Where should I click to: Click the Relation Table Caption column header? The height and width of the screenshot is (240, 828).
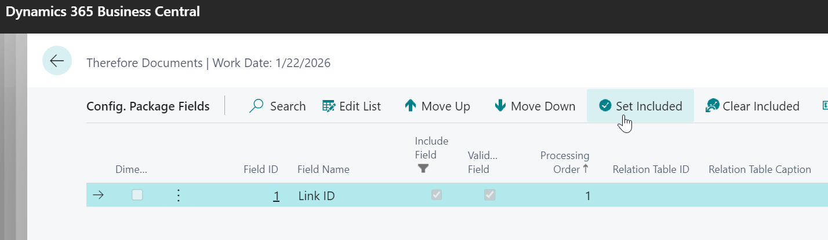(x=759, y=169)
